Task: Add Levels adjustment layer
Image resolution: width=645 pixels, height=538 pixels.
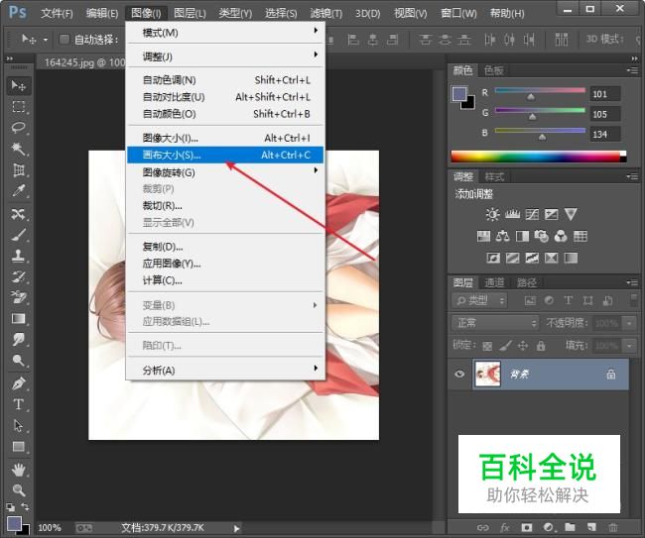Action: click(512, 214)
